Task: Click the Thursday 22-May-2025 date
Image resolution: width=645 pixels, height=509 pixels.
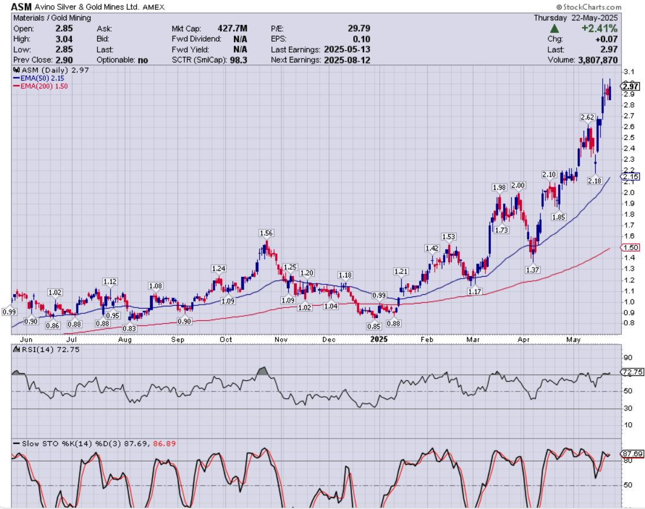Action: tap(576, 18)
